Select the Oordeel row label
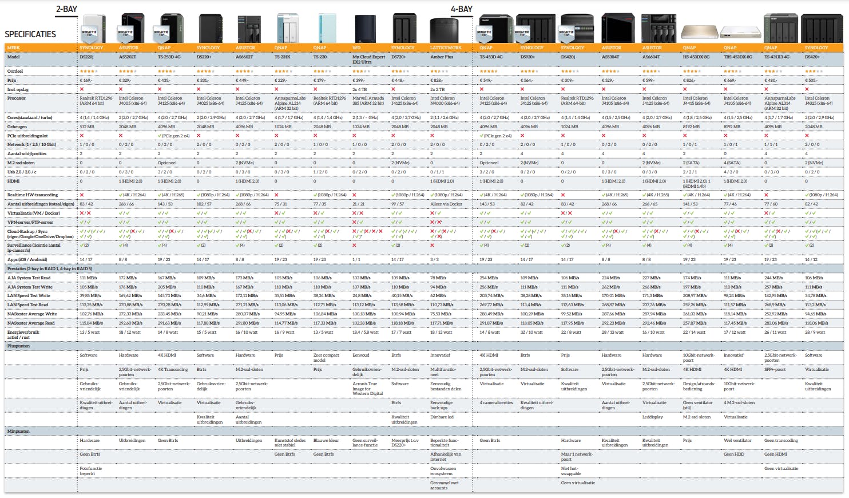 click(15, 71)
